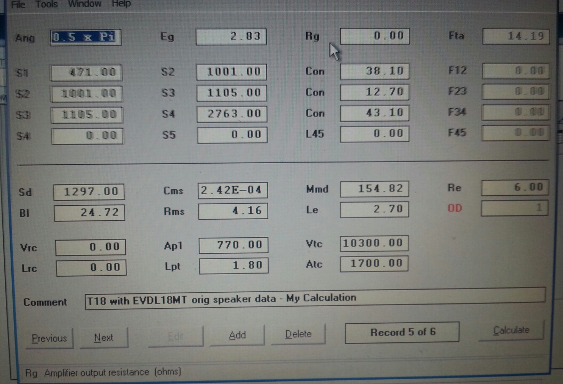Select the Con field with 38.10
This screenshot has width=563, height=384.
pos(374,71)
